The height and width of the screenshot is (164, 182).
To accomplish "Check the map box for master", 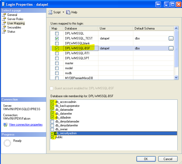I will point(57,63).
